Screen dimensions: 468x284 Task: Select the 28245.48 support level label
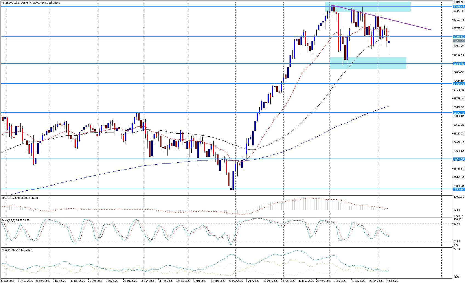(x=459, y=64)
